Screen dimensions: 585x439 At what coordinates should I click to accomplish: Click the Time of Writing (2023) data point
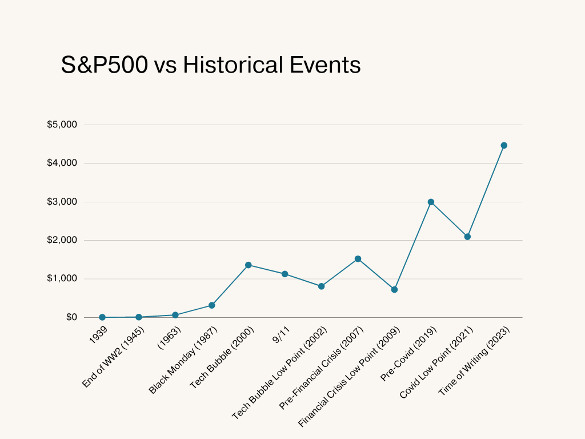point(504,146)
